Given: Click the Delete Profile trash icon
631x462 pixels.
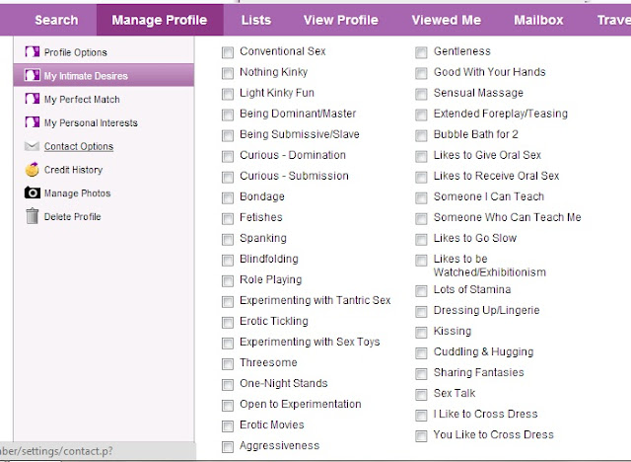Looking at the screenshot, I should coord(32,216).
